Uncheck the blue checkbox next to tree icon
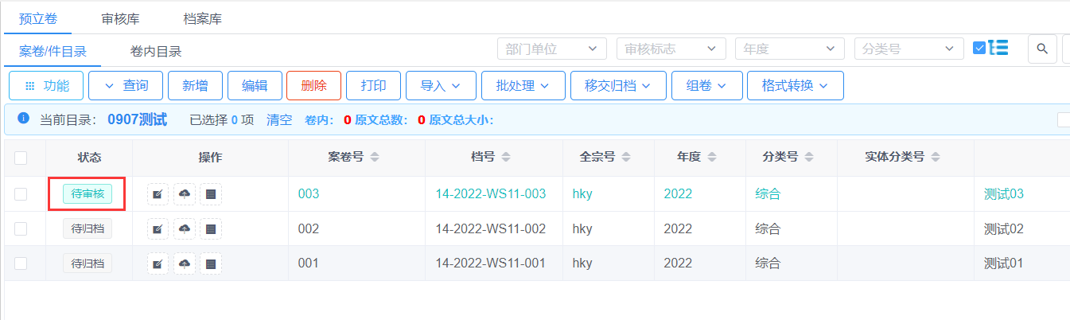The image size is (1070, 320). click(979, 49)
